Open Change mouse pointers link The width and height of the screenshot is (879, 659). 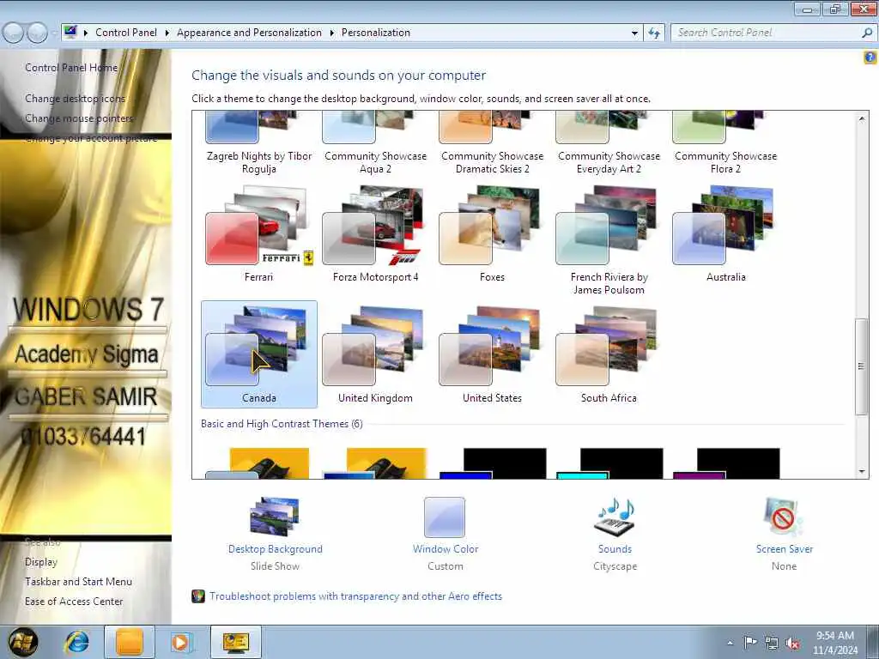(79, 118)
